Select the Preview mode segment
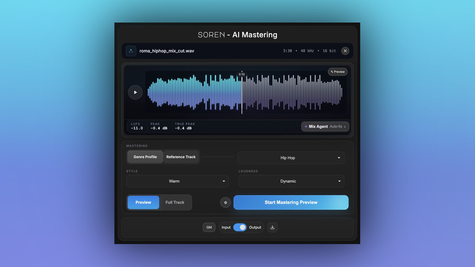This screenshot has width=475, height=267. (x=143, y=203)
